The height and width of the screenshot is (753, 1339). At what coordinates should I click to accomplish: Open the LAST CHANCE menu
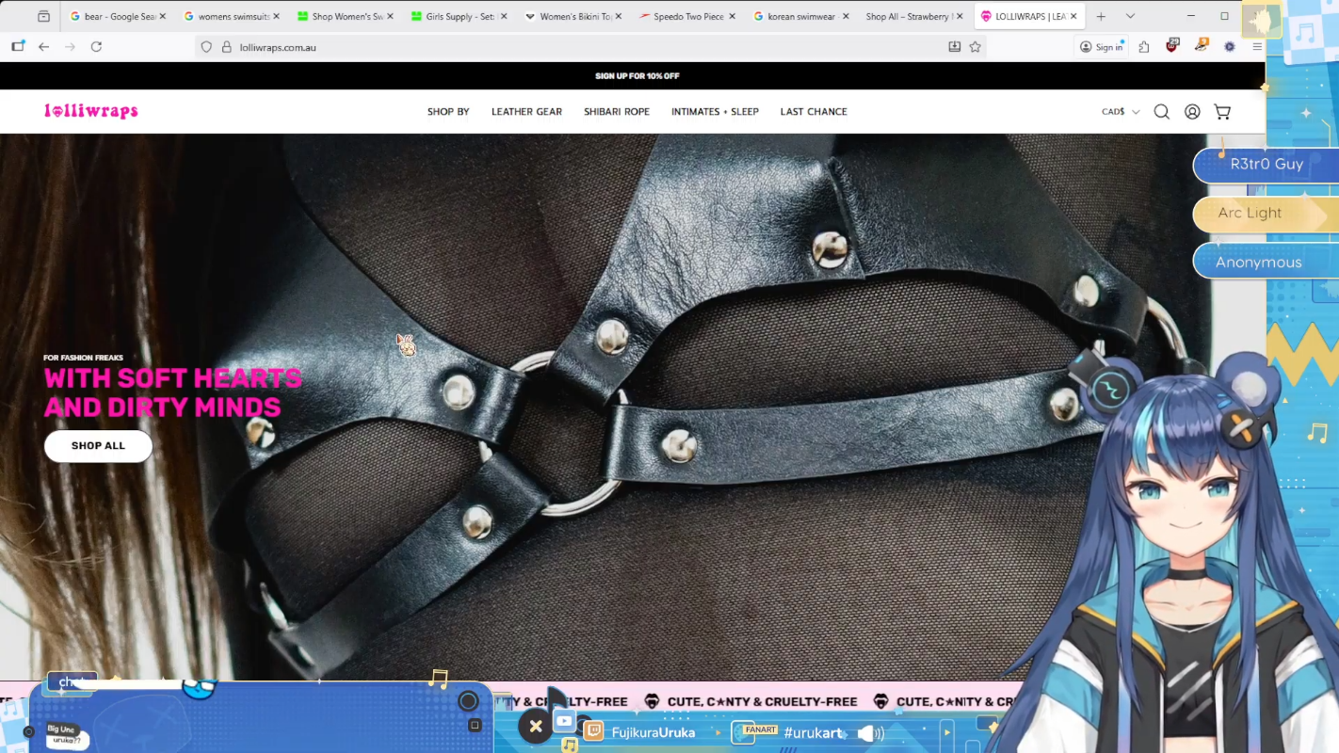tap(814, 112)
